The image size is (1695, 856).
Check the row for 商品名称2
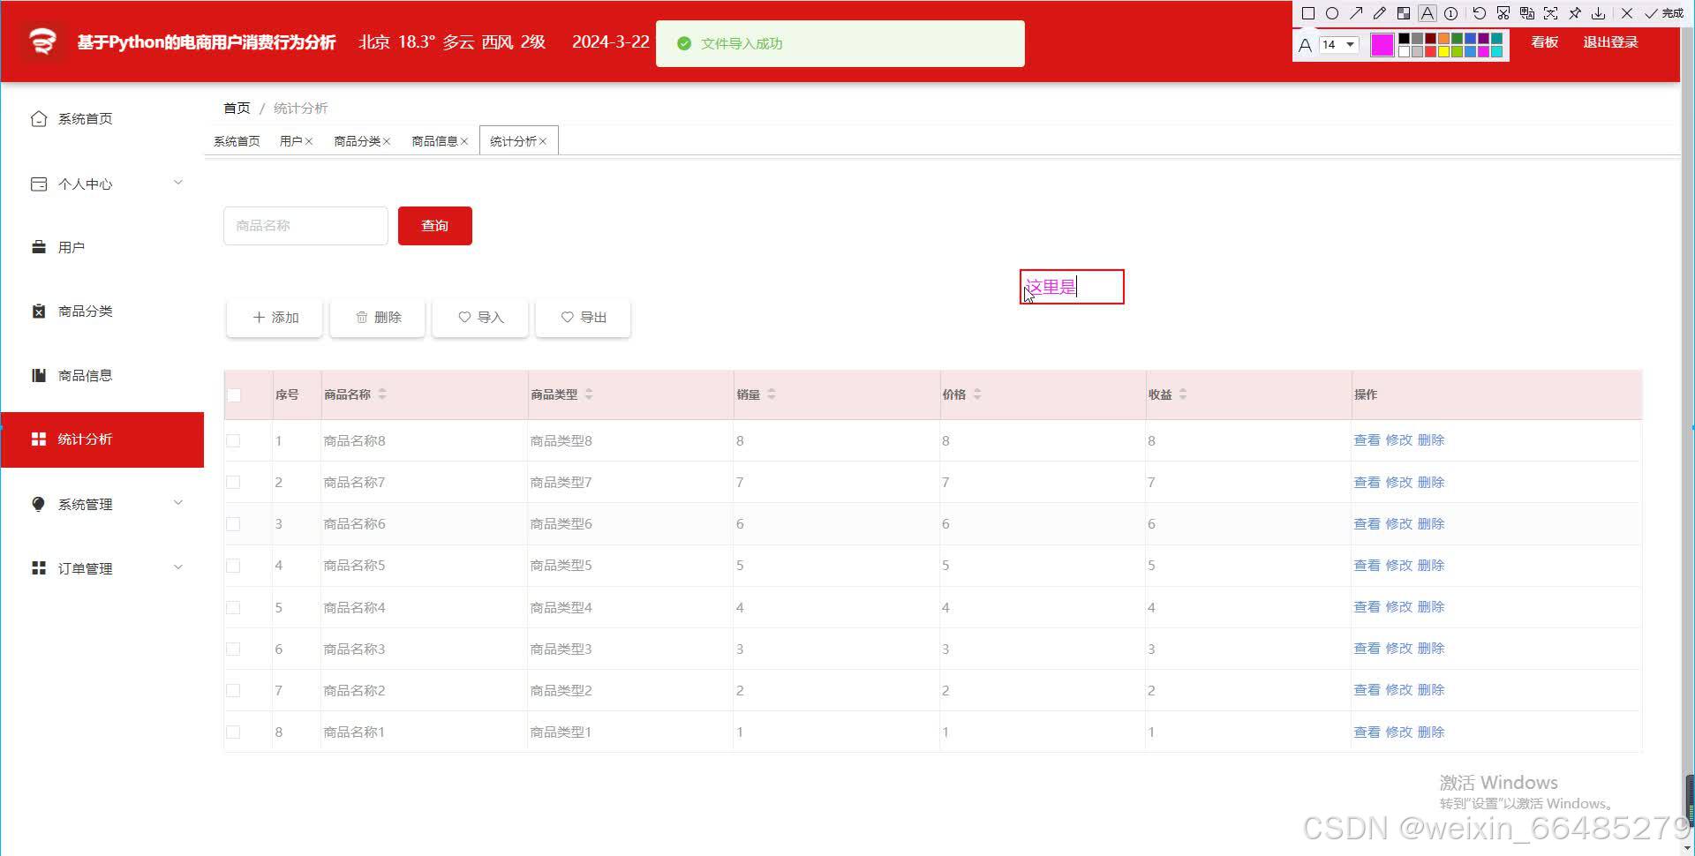tap(233, 690)
